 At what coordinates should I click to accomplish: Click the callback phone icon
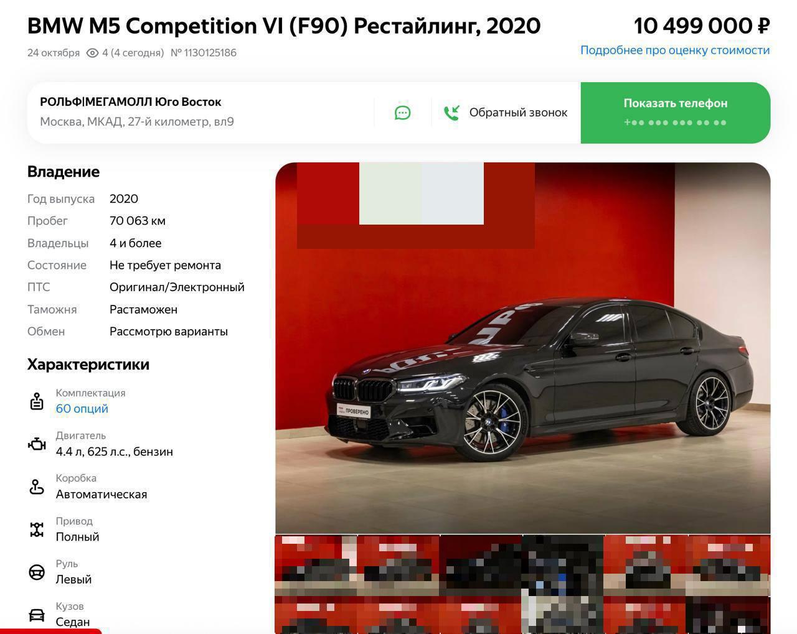point(451,113)
